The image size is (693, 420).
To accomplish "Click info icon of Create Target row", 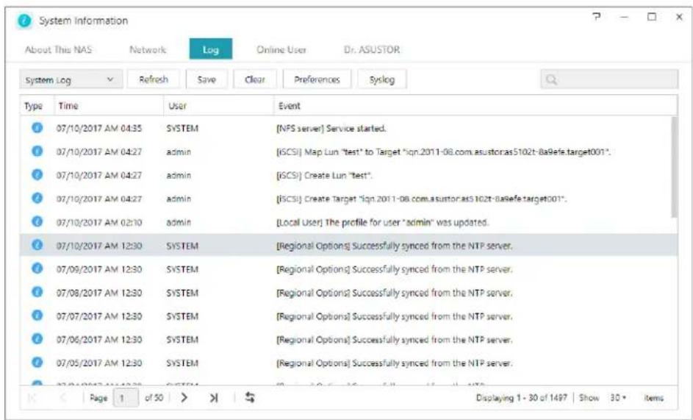I will [37, 199].
